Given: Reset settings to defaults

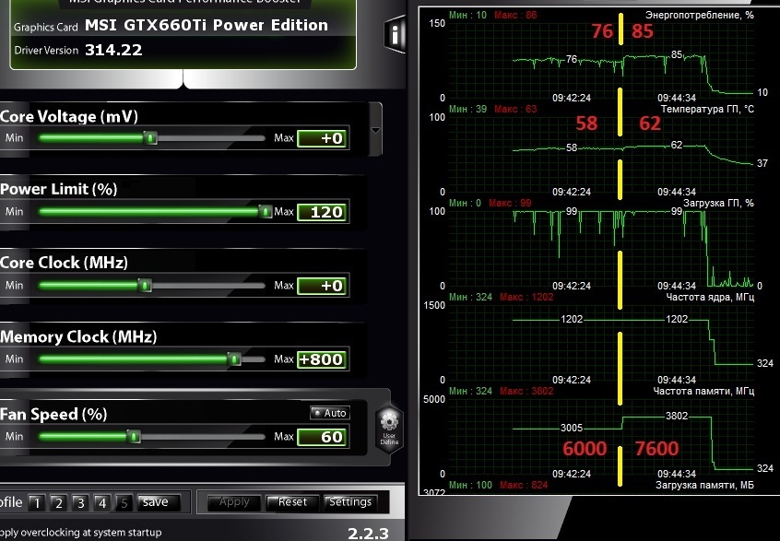Looking at the screenshot, I should (292, 502).
